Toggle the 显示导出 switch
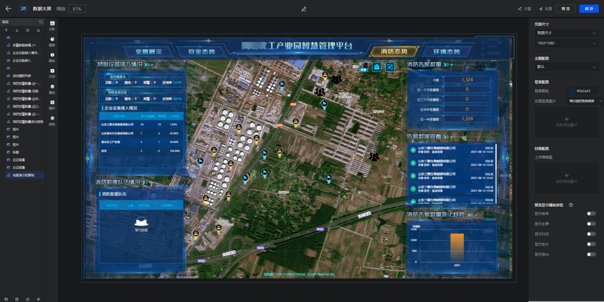The height and width of the screenshot is (302, 604). tap(591, 255)
